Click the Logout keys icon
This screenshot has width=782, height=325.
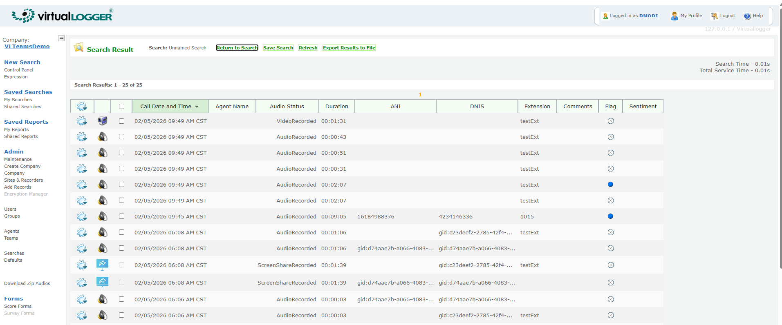tap(714, 16)
